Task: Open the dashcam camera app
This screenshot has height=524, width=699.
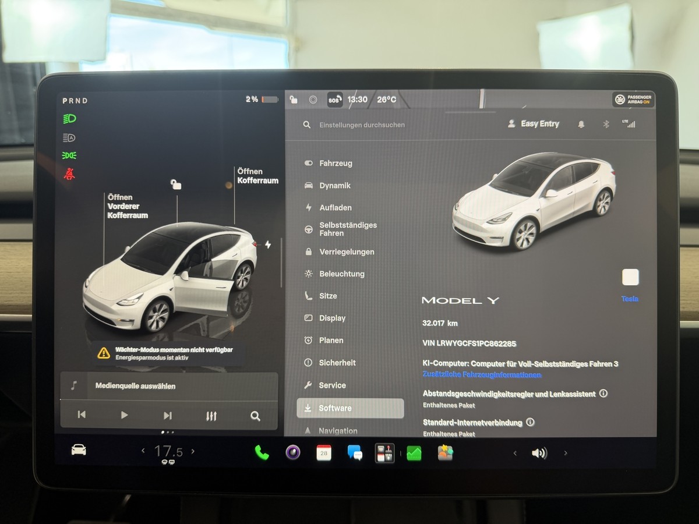Action: pos(293,452)
